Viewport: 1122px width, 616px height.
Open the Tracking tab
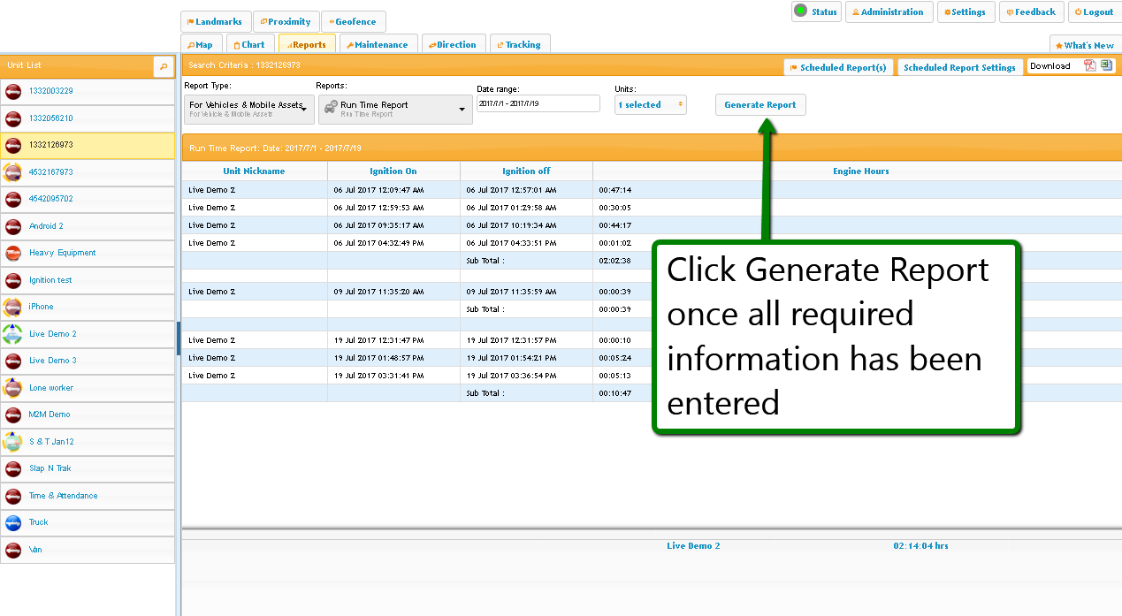tap(520, 45)
